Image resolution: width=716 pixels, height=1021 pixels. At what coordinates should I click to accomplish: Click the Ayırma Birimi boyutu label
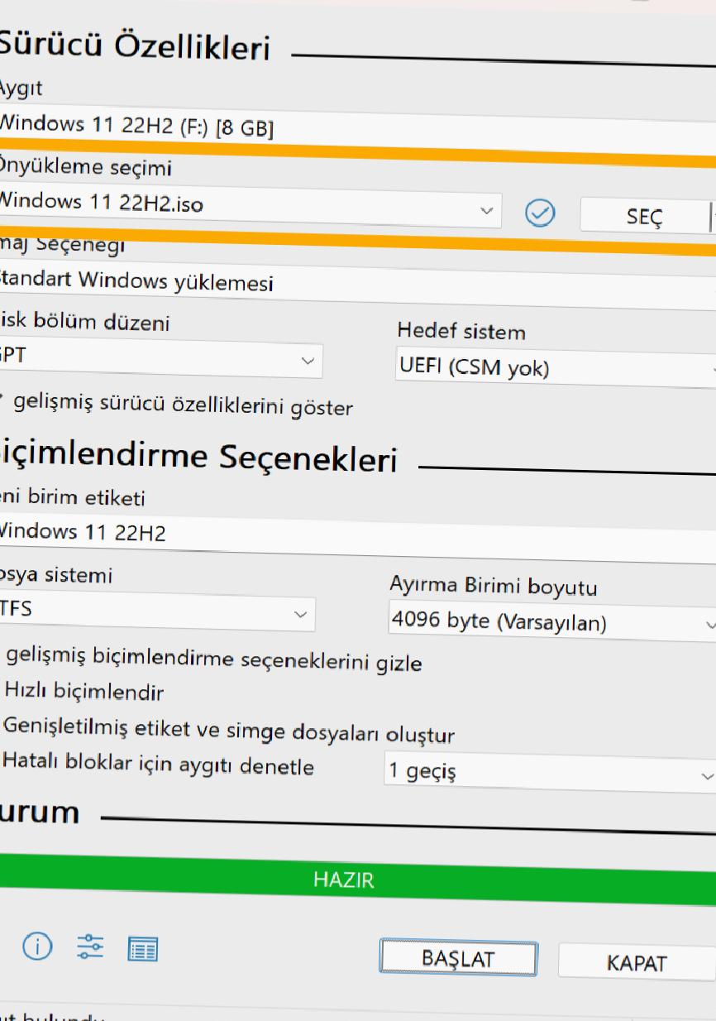click(494, 586)
